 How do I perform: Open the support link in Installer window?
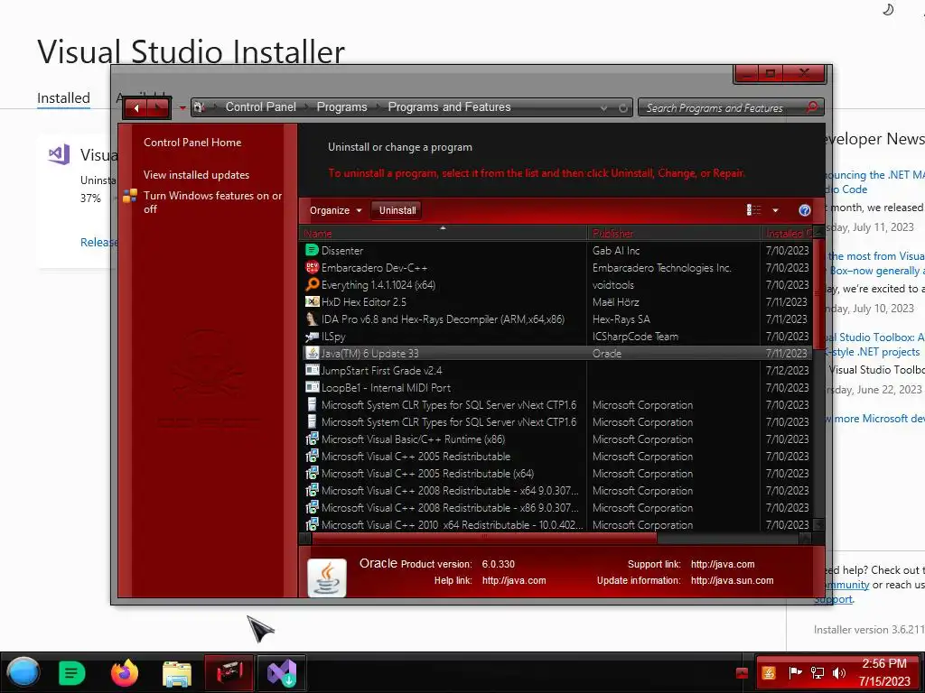click(834, 599)
